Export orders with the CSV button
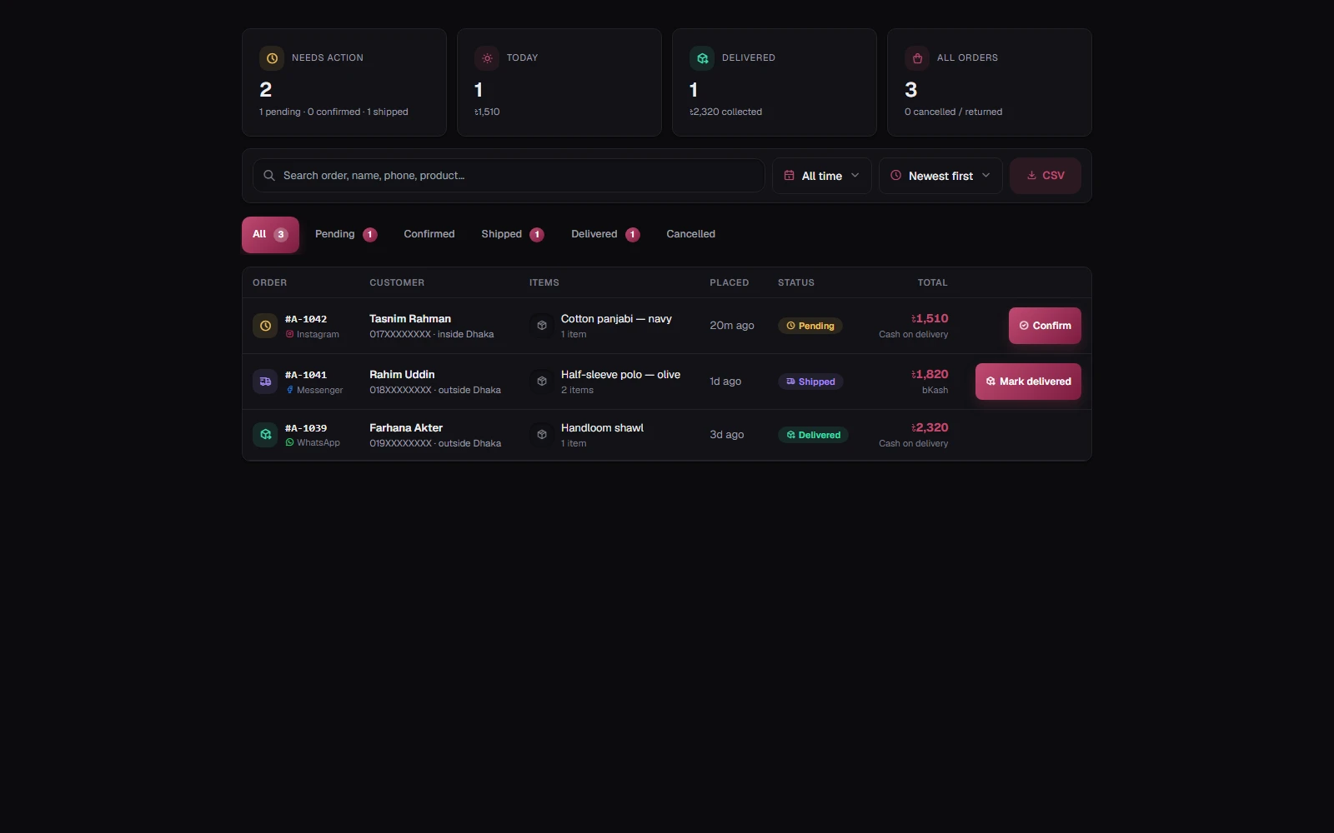 [x=1046, y=176]
